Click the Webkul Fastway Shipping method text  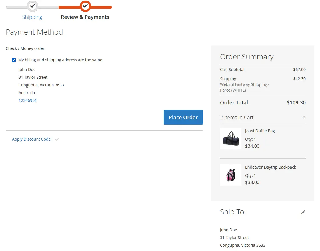245,87
